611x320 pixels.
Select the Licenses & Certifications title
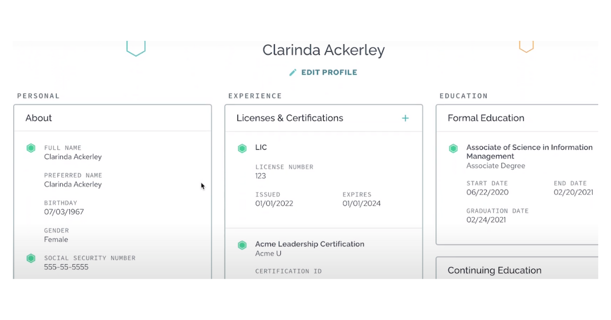coord(289,118)
